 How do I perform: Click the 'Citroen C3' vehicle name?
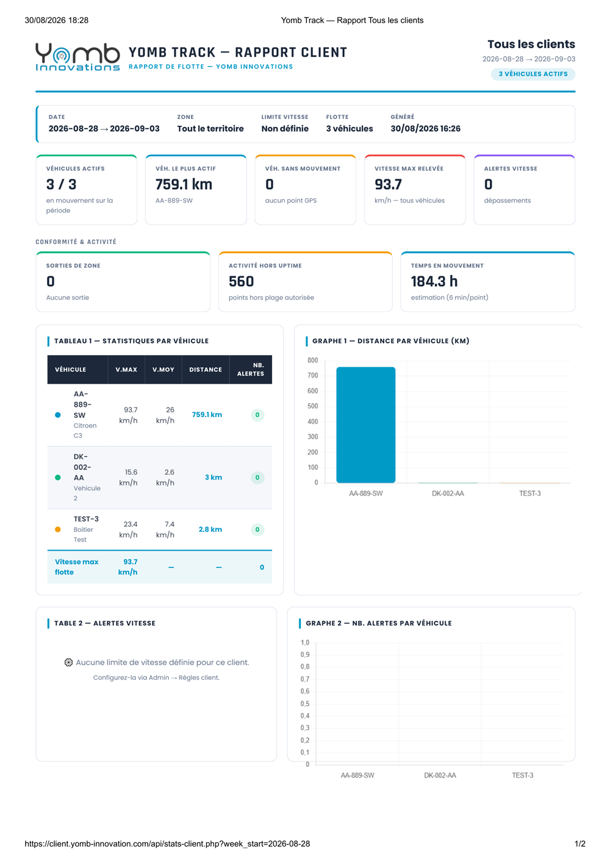click(85, 431)
